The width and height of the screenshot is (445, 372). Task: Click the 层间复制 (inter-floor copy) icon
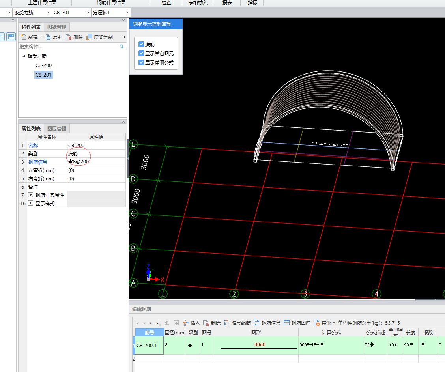[89, 37]
